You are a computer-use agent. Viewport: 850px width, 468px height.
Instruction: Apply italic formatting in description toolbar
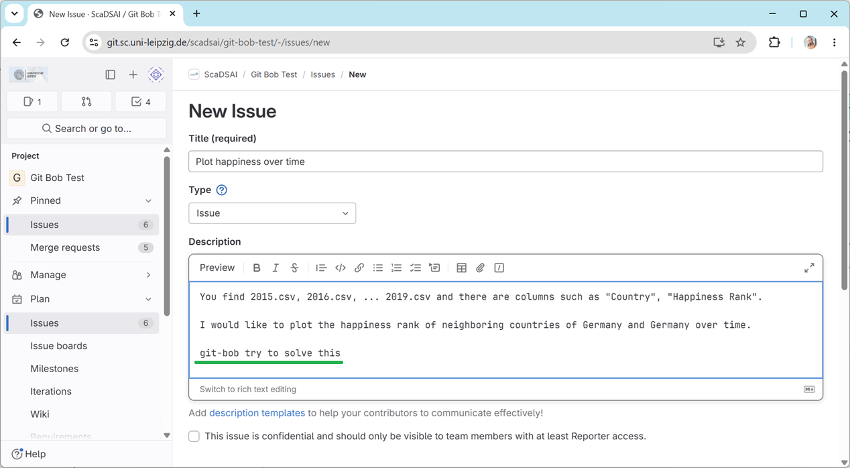pos(276,268)
